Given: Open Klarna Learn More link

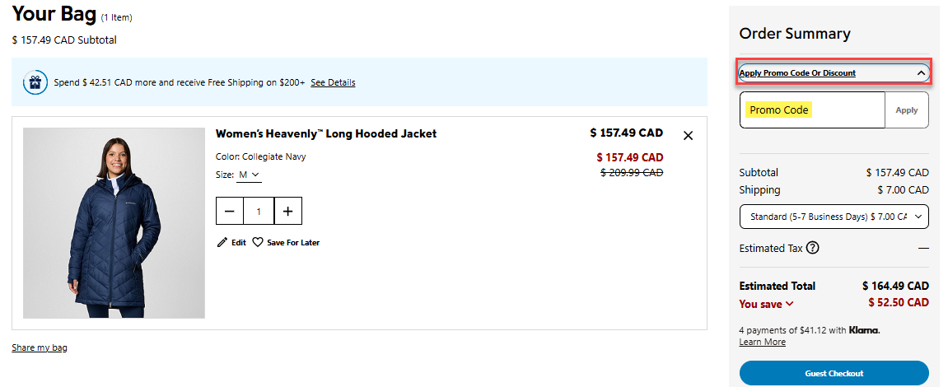Looking at the screenshot, I should click(x=762, y=342).
